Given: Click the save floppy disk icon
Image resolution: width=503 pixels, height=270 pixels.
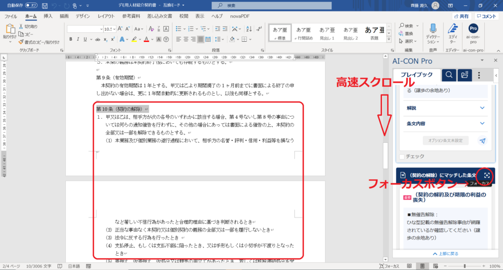Looking at the screenshot, I should coord(45,6).
